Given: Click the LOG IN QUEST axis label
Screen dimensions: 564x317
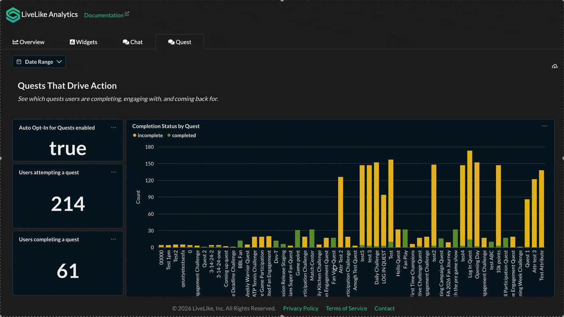Looking at the screenshot, I should pyautogui.click(x=384, y=266).
